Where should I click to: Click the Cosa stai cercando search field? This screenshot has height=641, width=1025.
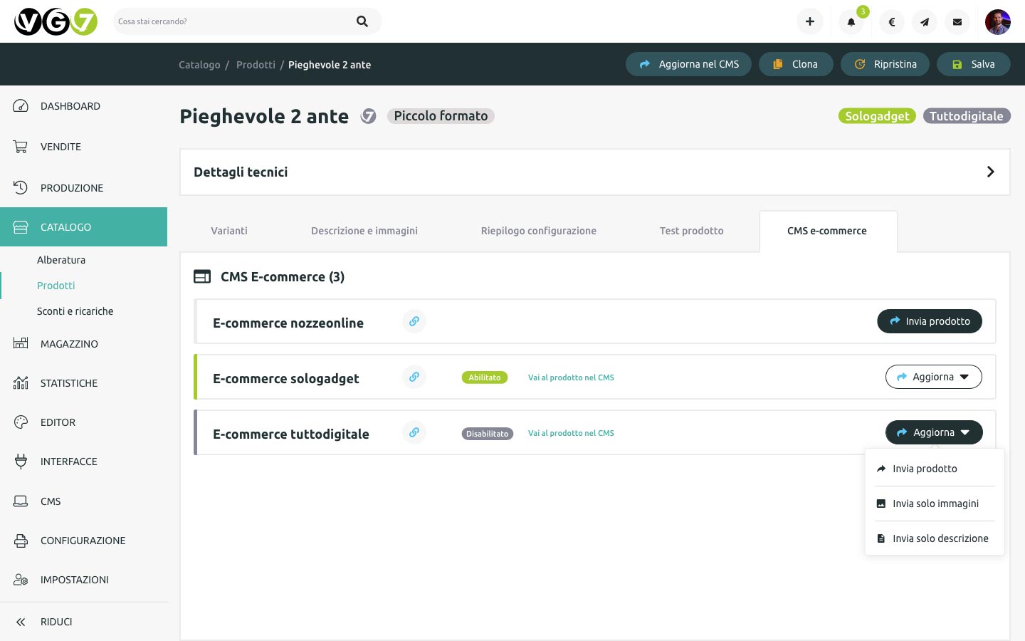[x=235, y=21]
